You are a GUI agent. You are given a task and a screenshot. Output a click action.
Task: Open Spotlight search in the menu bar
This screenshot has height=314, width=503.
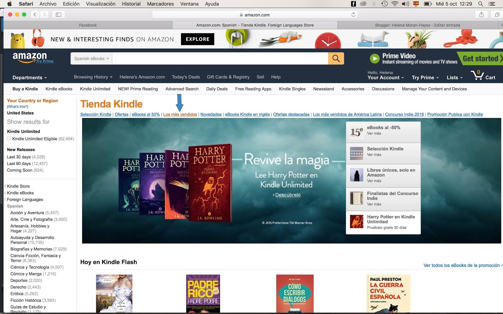point(481,4)
